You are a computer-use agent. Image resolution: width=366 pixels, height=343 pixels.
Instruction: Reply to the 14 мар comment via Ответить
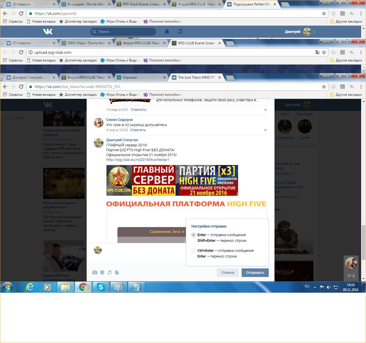[138, 110]
